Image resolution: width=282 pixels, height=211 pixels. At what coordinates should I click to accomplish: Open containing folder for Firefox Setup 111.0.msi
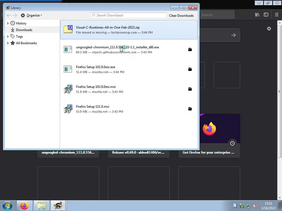190,109
